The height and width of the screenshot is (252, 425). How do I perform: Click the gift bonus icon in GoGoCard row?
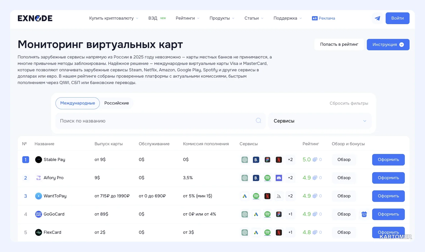(364, 214)
